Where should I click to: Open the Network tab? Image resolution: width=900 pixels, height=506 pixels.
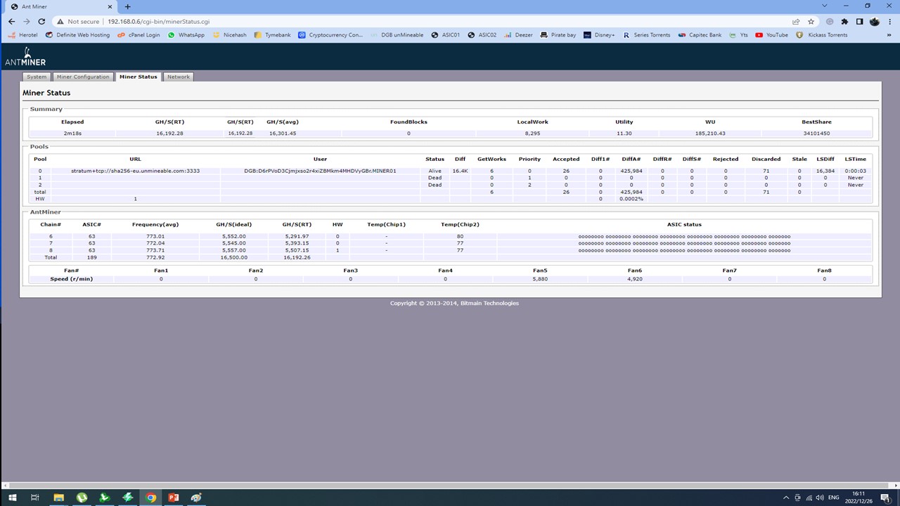tap(178, 77)
